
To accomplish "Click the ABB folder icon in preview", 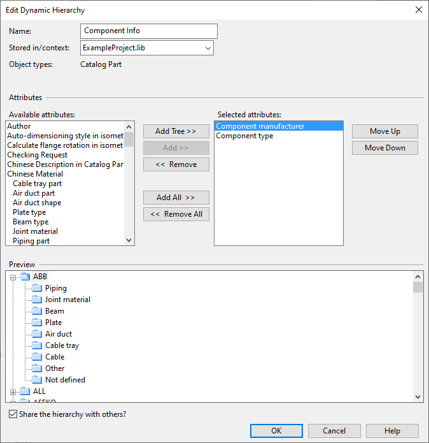I will tap(25, 277).
